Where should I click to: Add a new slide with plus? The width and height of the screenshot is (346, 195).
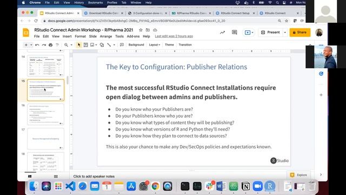[26, 45]
